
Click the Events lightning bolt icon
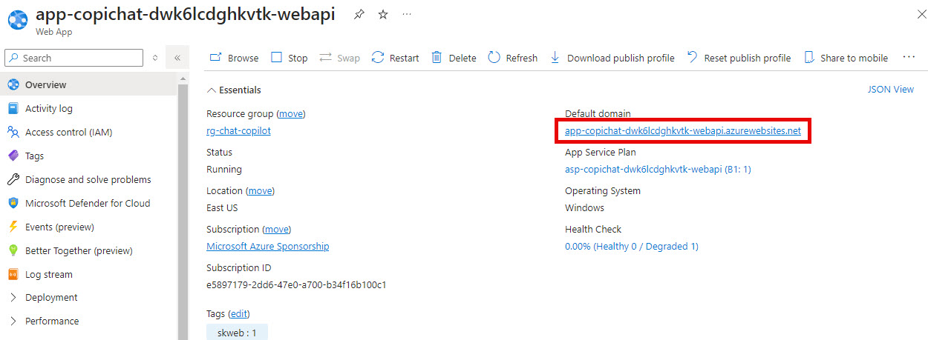pos(13,227)
